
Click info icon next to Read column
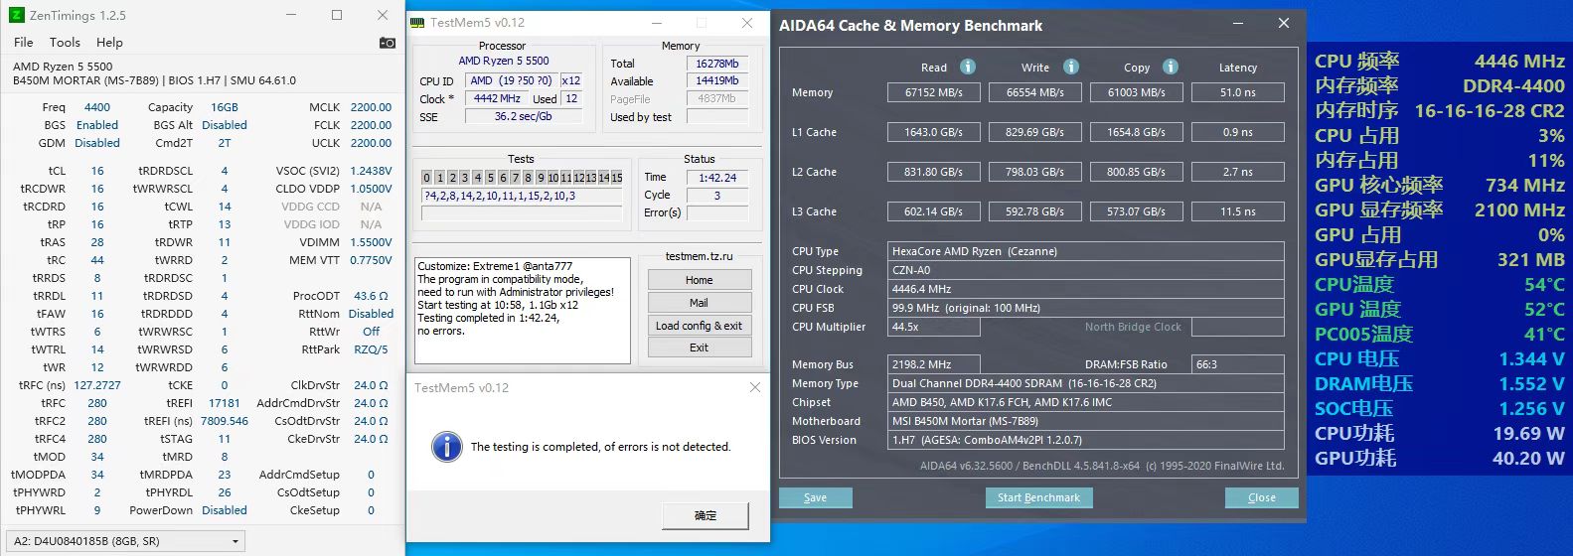click(x=967, y=67)
